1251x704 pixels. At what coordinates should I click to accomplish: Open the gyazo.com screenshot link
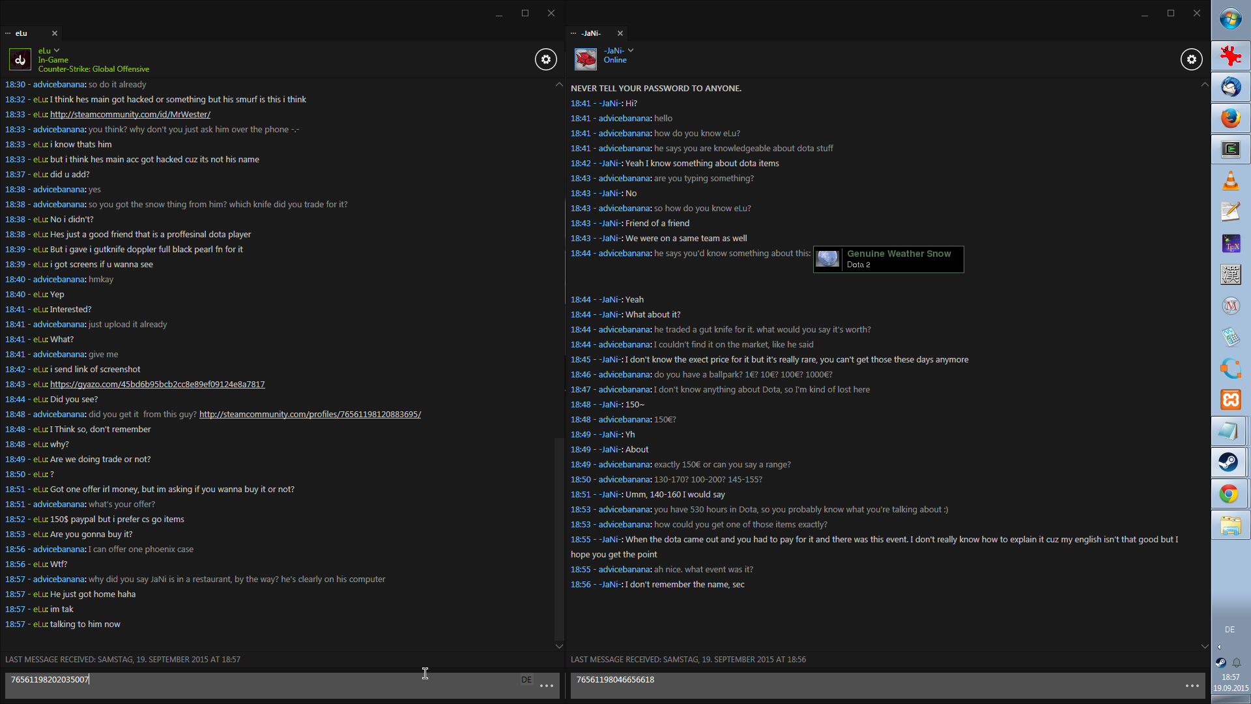coord(157,384)
